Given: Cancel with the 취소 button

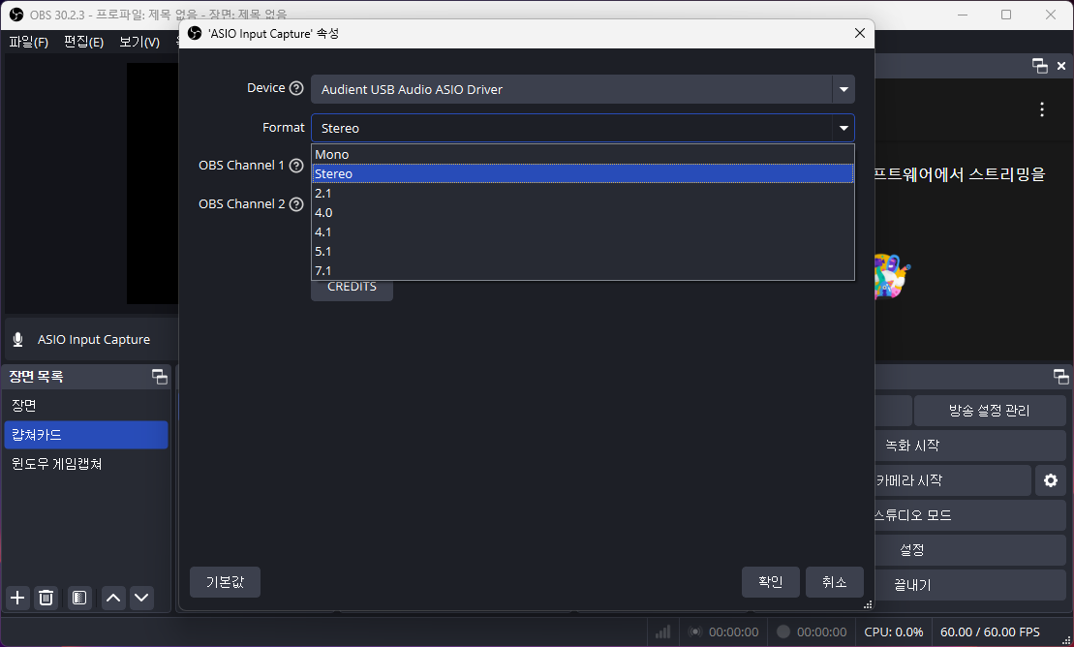Looking at the screenshot, I should 834,582.
